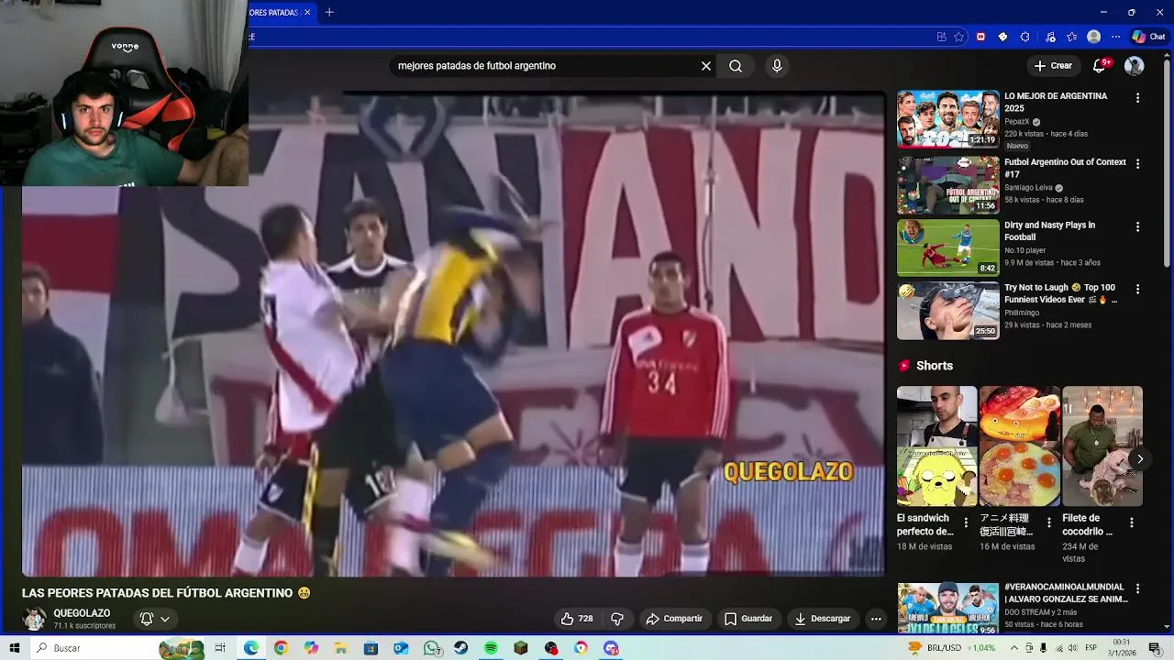Viewport: 1174px width, 660px height.
Task: Start voice search with microphone icon
Action: click(x=777, y=66)
